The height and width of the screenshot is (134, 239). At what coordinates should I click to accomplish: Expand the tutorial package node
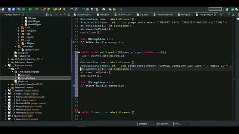point(19,37)
